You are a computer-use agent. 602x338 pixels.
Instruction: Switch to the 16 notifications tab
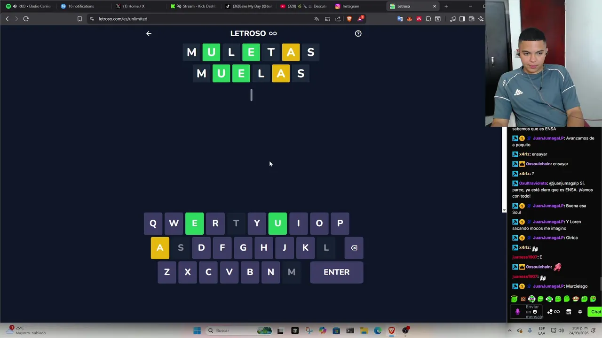click(x=83, y=6)
